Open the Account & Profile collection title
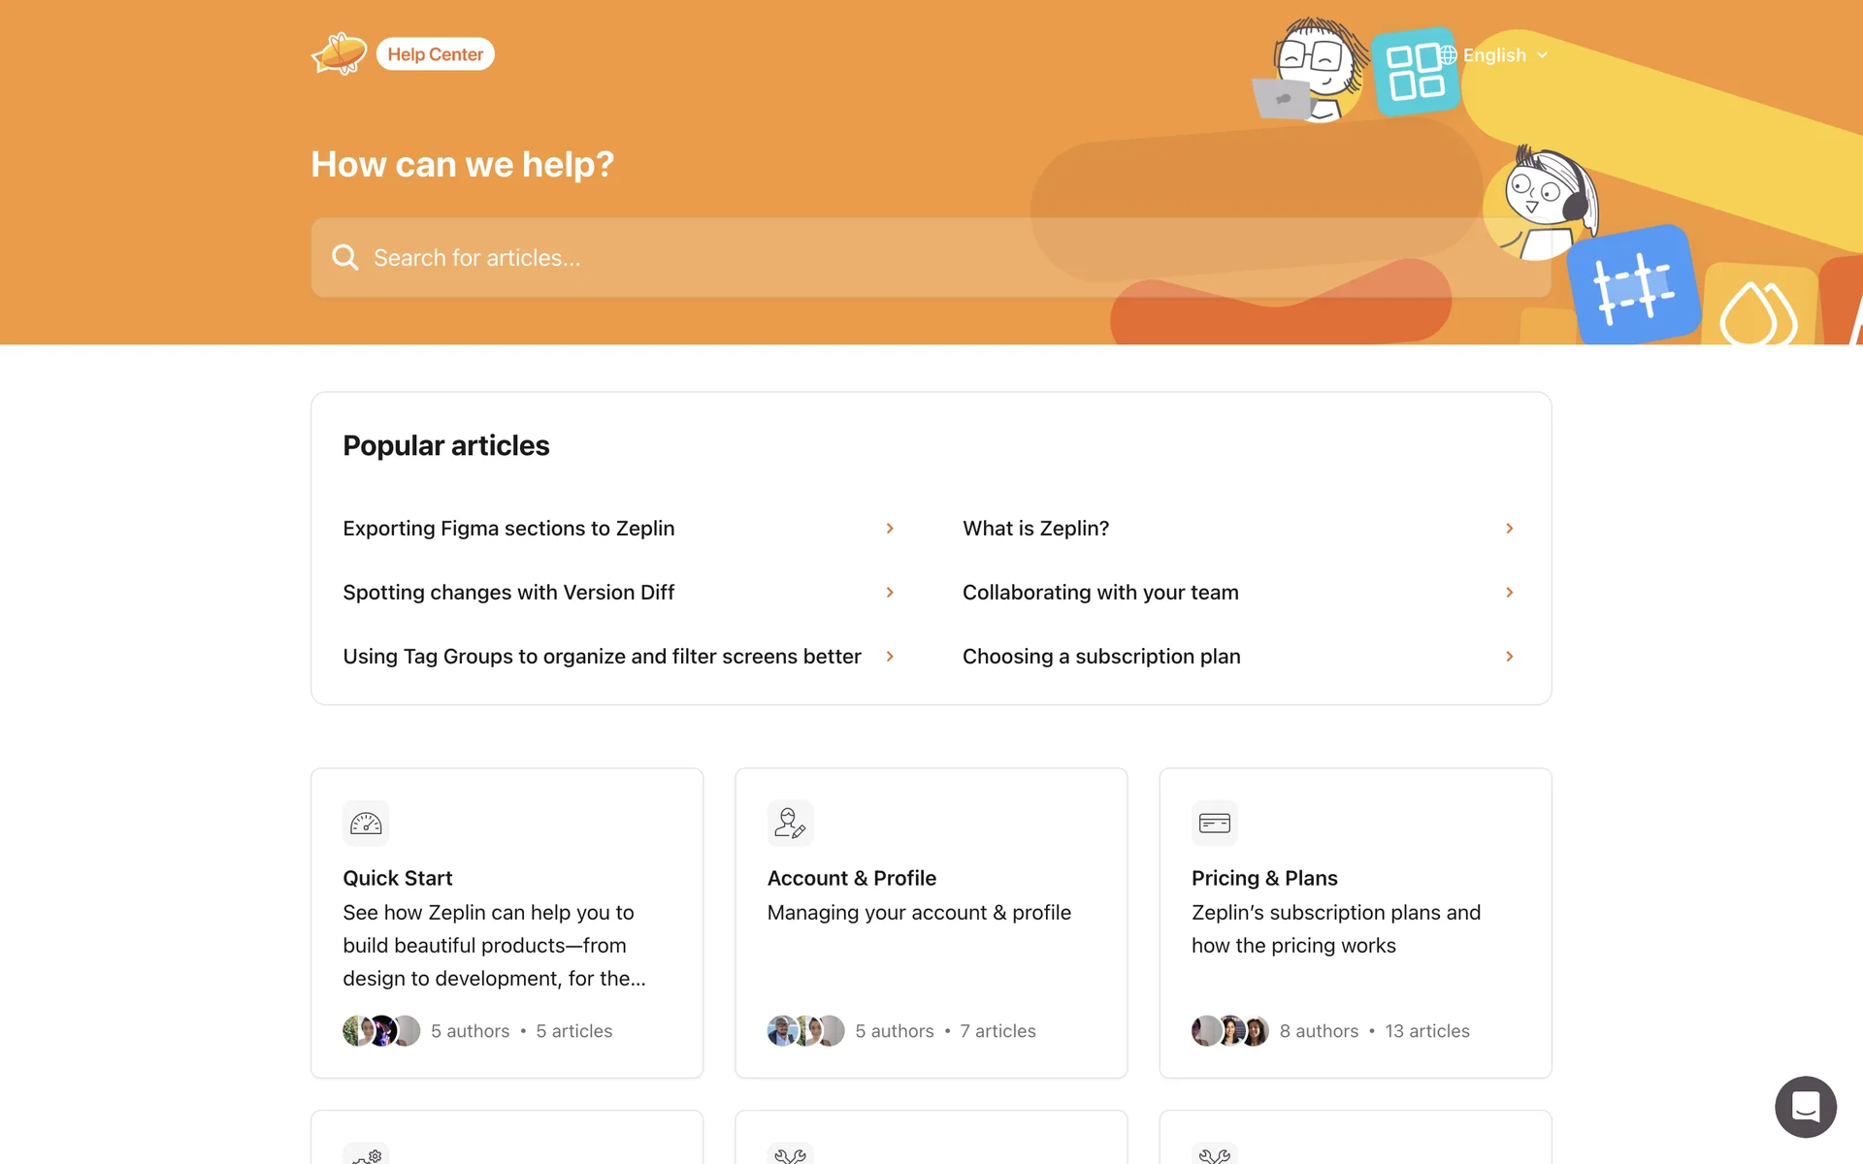Image resolution: width=1863 pixels, height=1164 pixels. (x=851, y=878)
